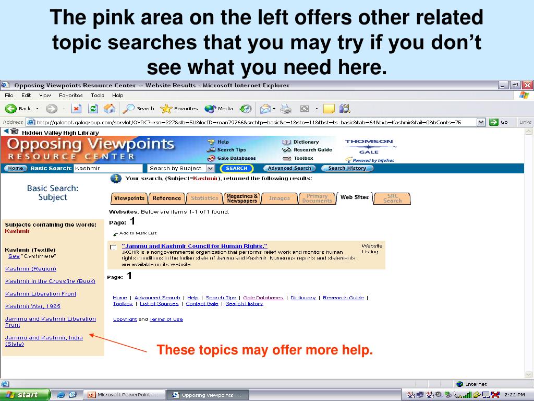Click the Back arrow button in toolbar

11,109
